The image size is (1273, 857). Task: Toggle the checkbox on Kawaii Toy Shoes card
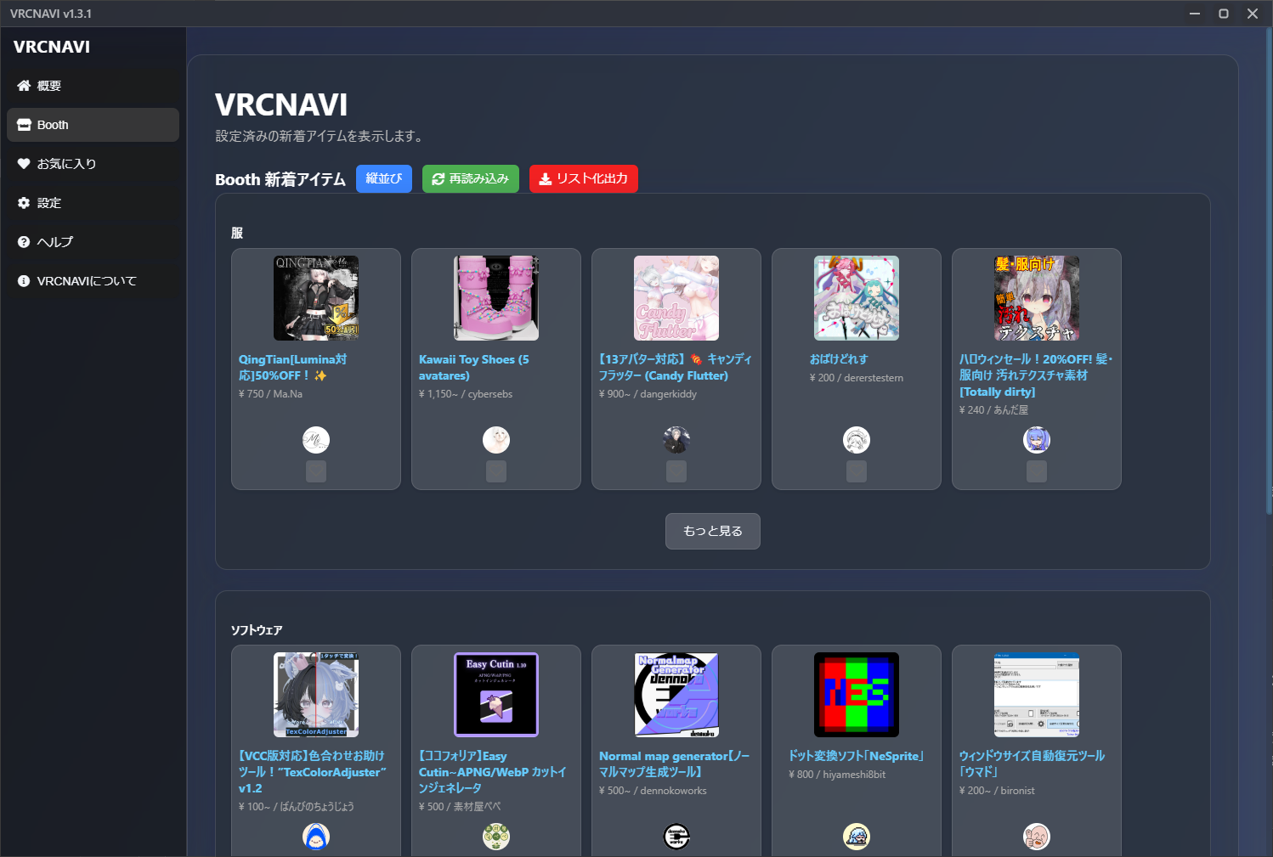tap(496, 471)
